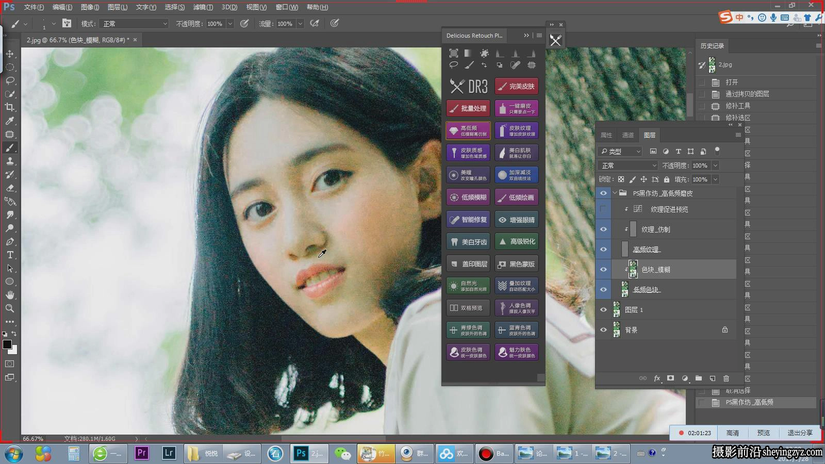Open the brush mode 正常 dropdown
This screenshot has width=825, height=464.
(135, 24)
